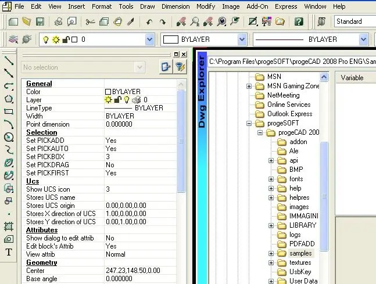Select the Hatch draw tool
Screen dimensions: 376x284
(x=9, y=227)
